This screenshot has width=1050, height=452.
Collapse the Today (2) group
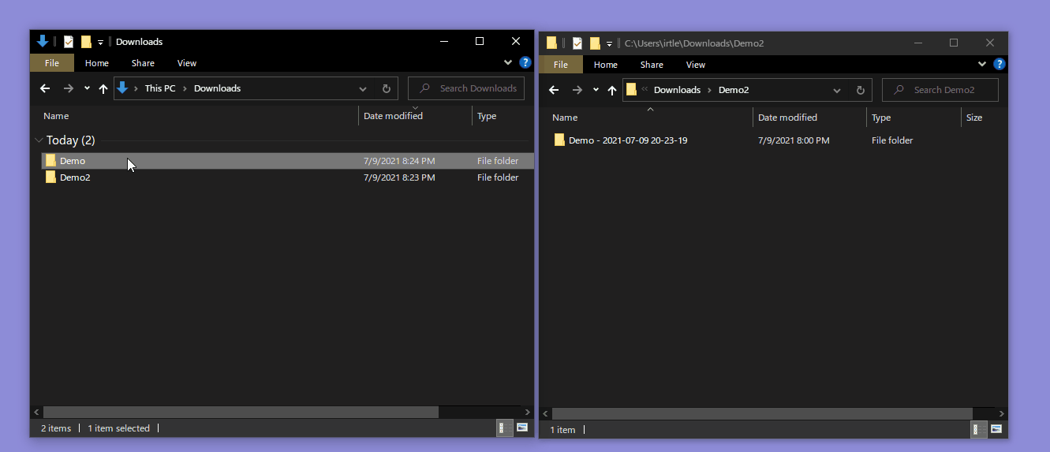(39, 140)
